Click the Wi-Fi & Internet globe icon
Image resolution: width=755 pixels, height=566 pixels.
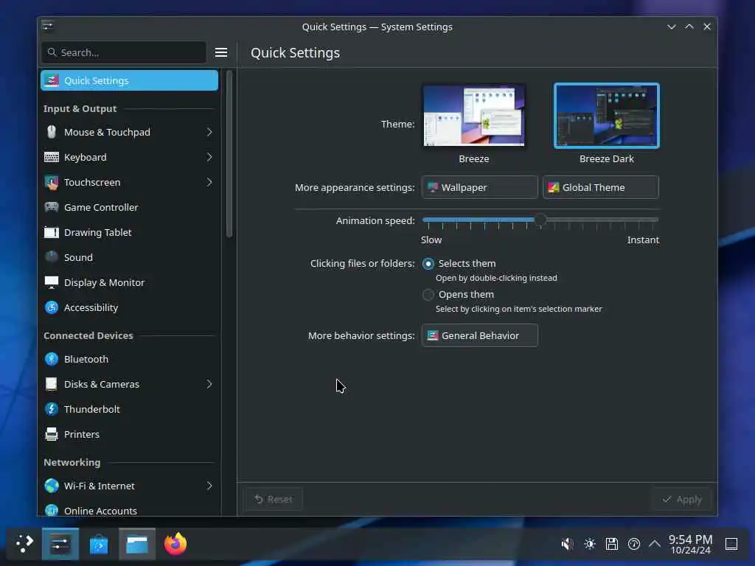[52, 486]
